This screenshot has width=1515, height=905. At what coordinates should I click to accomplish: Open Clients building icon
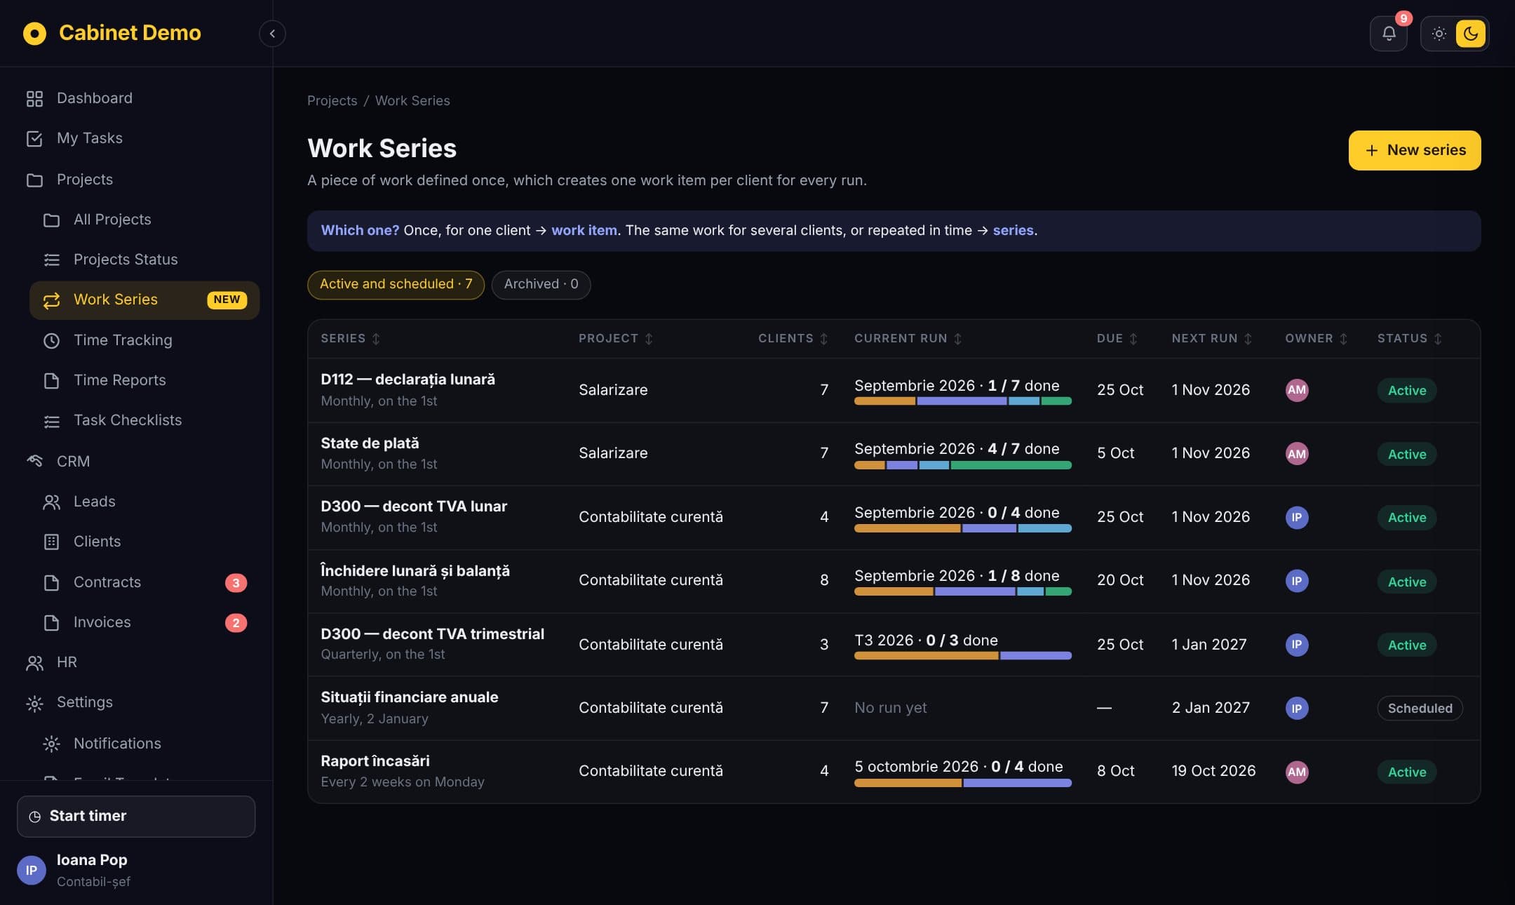[x=51, y=542]
